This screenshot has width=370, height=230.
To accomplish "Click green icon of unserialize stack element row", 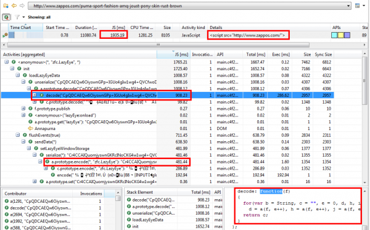I will tap(129, 213).
